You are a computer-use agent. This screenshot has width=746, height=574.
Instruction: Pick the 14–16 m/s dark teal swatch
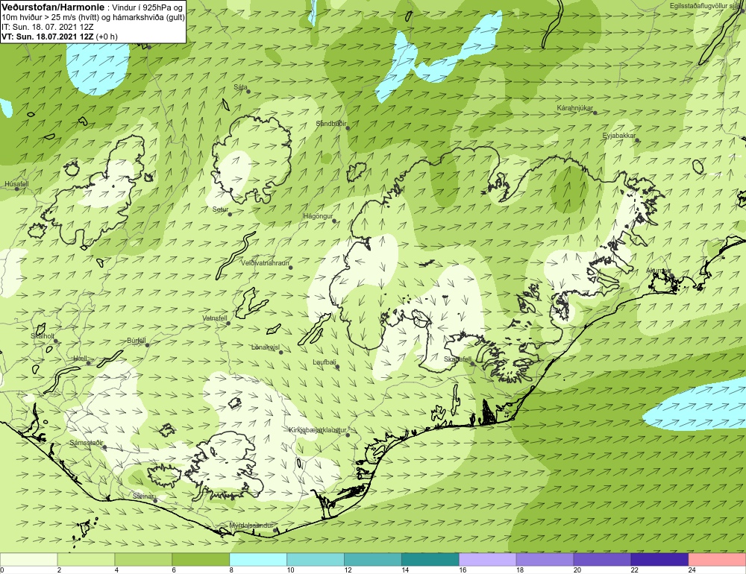430,559
